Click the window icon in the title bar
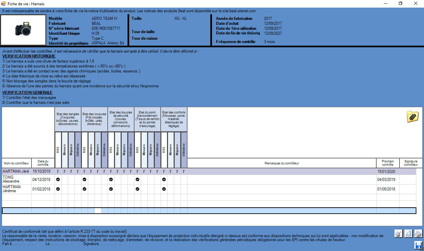Viewport: 424px width, 251px height. [4, 4]
